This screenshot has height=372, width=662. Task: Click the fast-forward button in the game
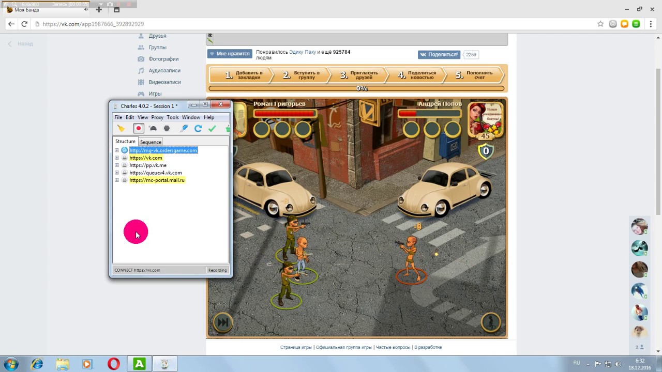coord(222,323)
